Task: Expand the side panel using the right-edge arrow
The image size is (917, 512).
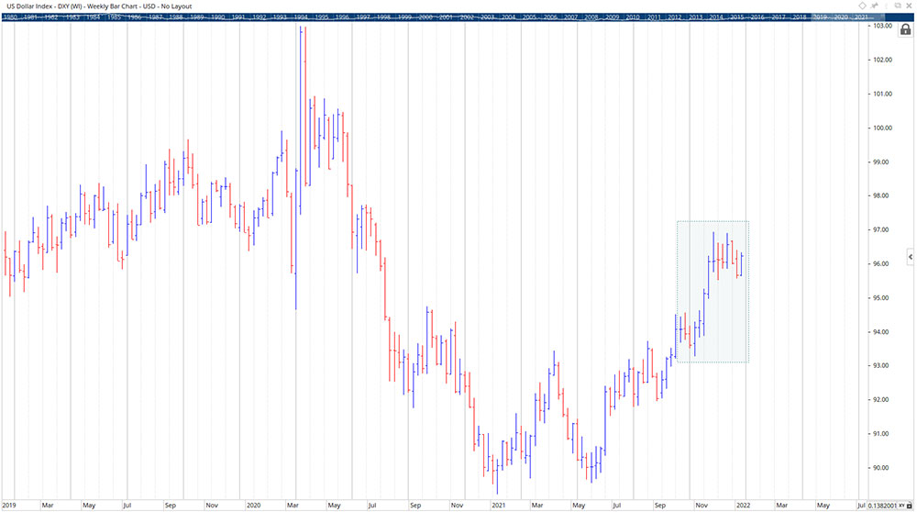Action: (x=910, y=256)
